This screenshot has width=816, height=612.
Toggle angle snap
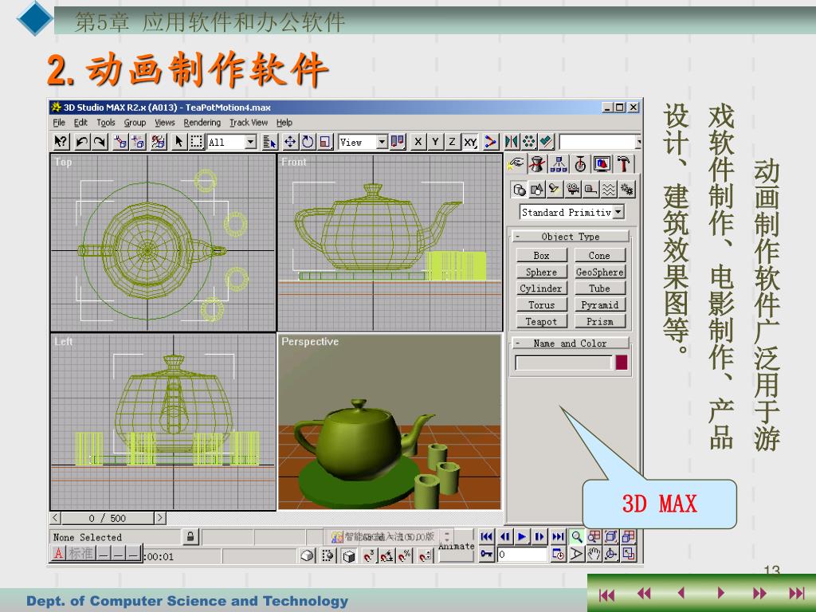[x=386, y=555]
